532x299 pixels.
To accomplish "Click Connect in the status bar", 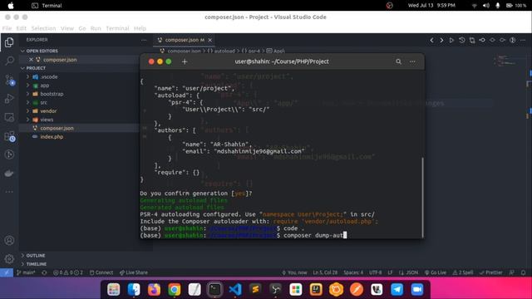I will 101,272.
